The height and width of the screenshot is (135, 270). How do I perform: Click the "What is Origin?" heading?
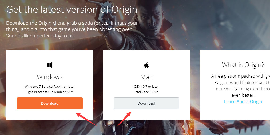[x=243, y=65]
